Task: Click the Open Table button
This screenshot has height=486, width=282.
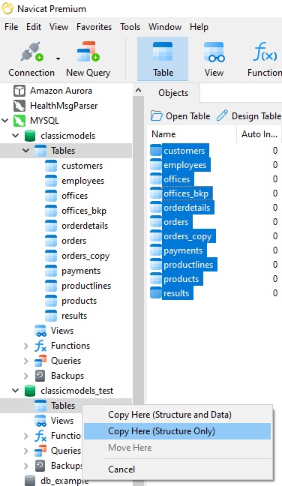Action: 180,116
